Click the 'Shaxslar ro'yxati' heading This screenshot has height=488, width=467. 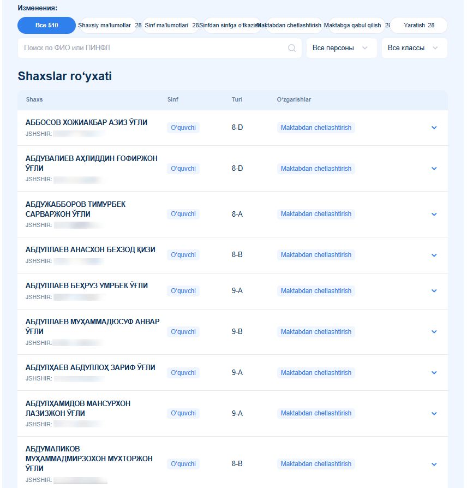(65, 76)
